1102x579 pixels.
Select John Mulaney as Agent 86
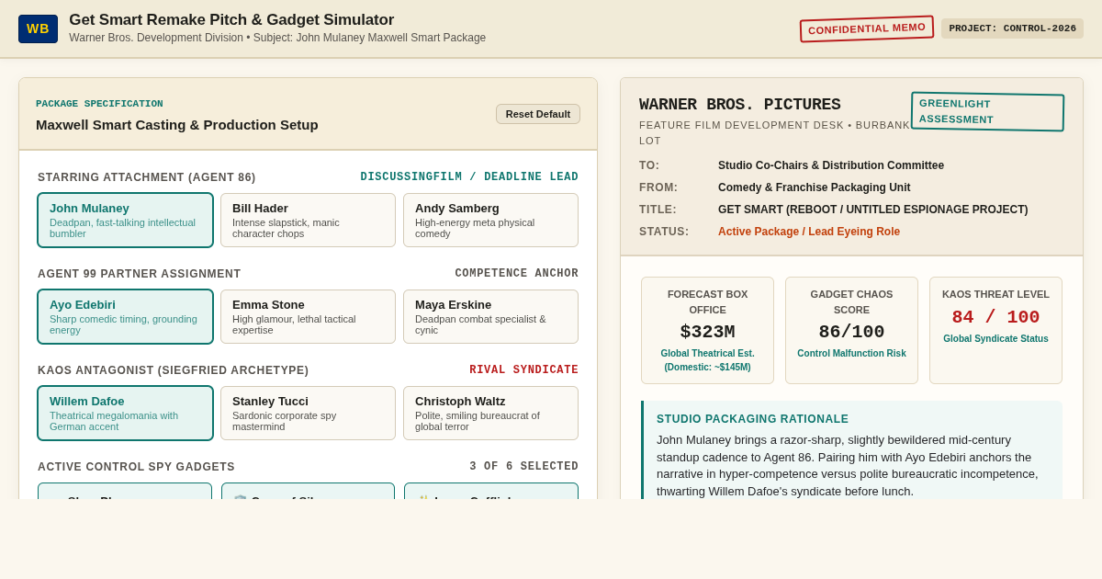125,221
